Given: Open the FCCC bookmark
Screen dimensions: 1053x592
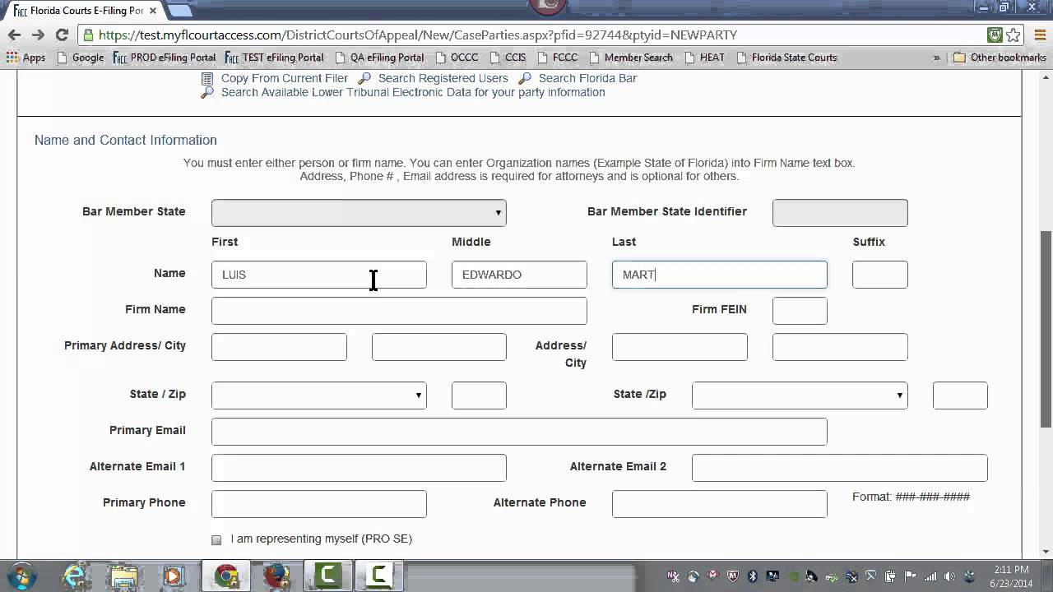Looking at the screenshot, I should click(x=558, y=58).
